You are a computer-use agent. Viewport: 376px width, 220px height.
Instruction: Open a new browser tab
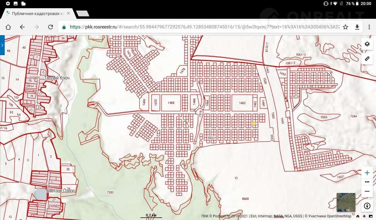[x=83, y=14]
